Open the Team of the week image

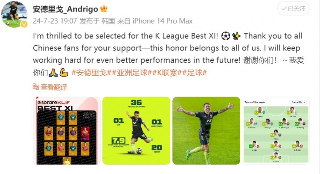tap(276, 131)
